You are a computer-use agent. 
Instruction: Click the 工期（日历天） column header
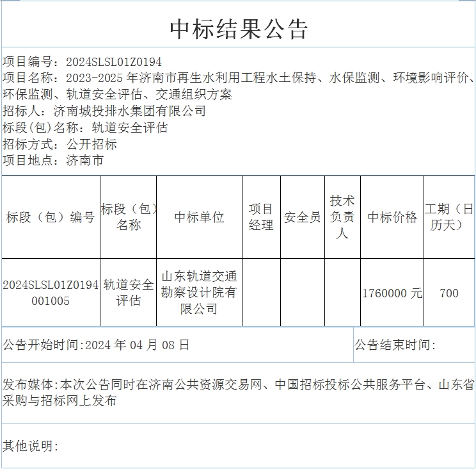pyautogui.click(x=449, y=217)
